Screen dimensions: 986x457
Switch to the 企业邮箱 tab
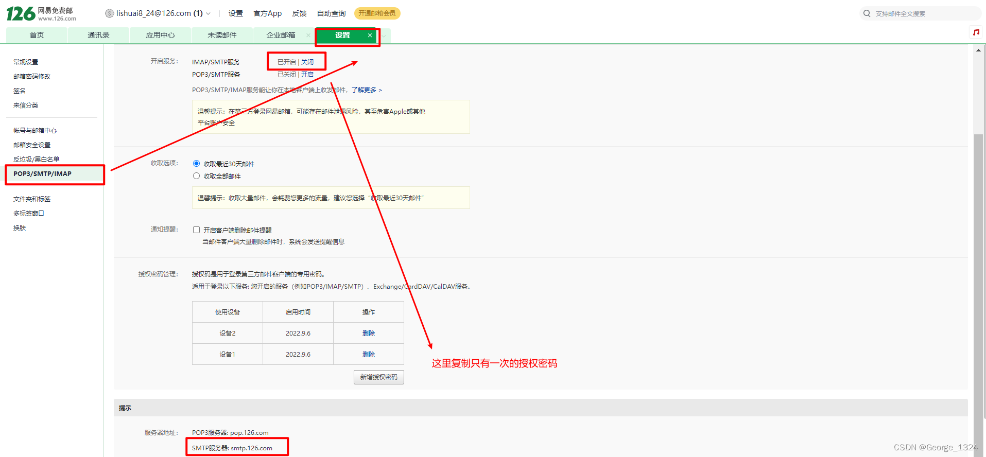click(x=281, y=35)
